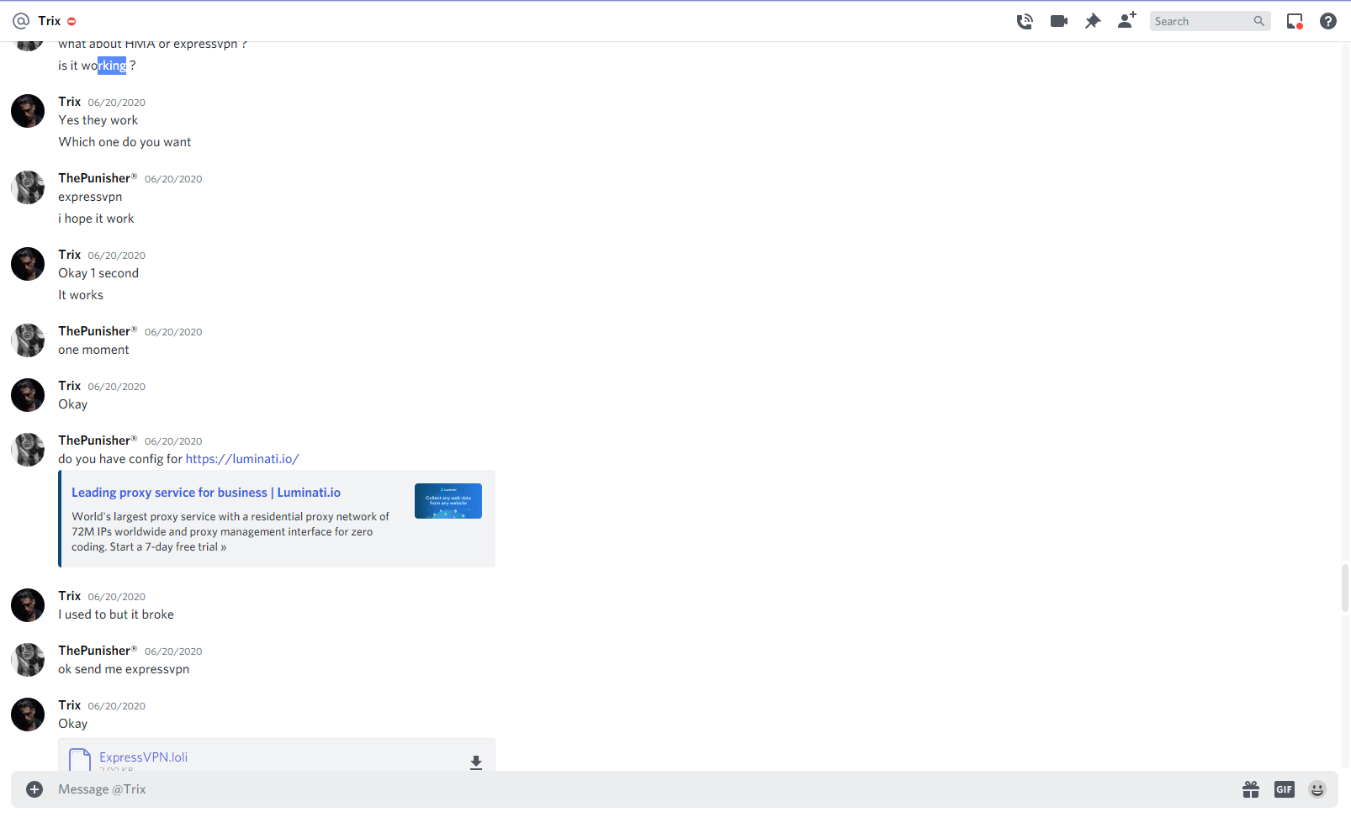Click the username ThePunisher above 'do you have config'

(98, 440)
